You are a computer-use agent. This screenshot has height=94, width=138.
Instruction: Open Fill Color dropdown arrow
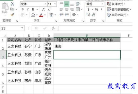[37, 15]
